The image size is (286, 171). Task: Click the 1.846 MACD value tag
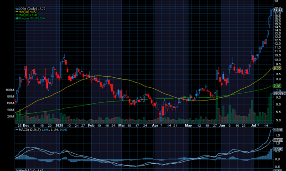(278, 130)
